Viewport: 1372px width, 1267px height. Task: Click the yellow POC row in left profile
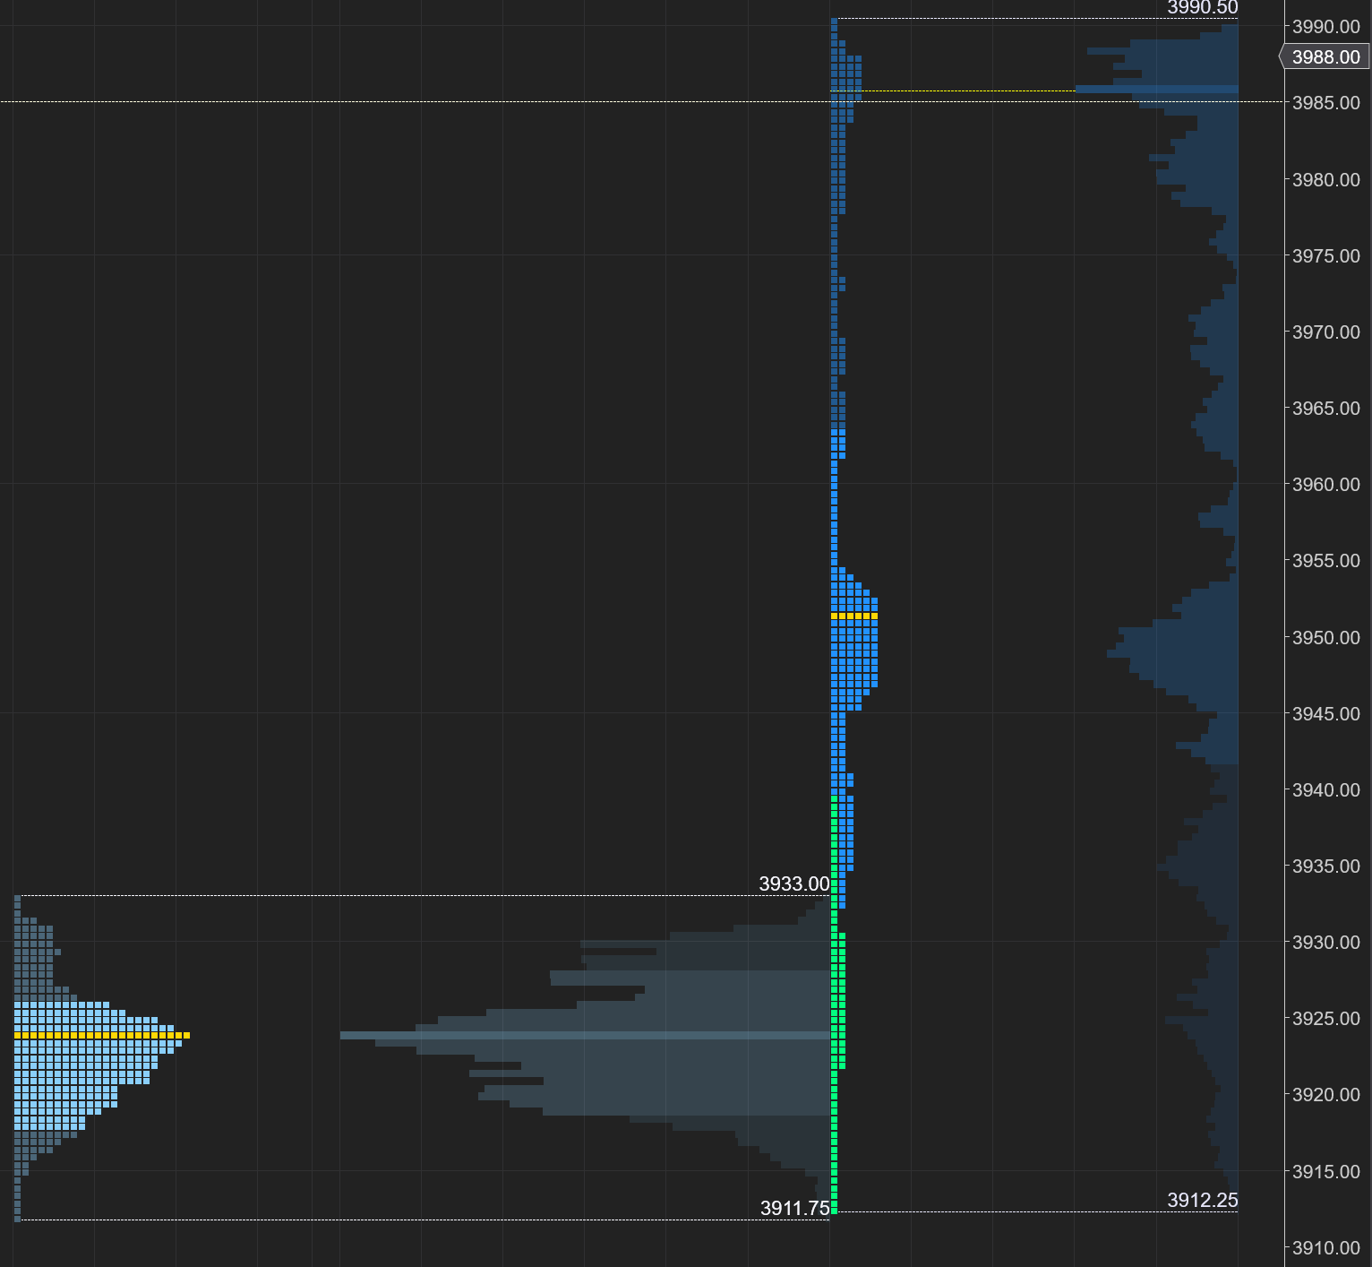click(x=102, y=1035)
